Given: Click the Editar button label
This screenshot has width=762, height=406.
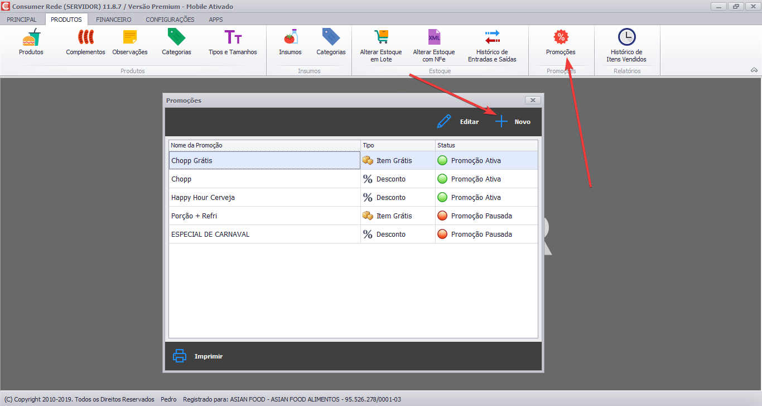Looking at the screenshot, I should tap(469, 122).
